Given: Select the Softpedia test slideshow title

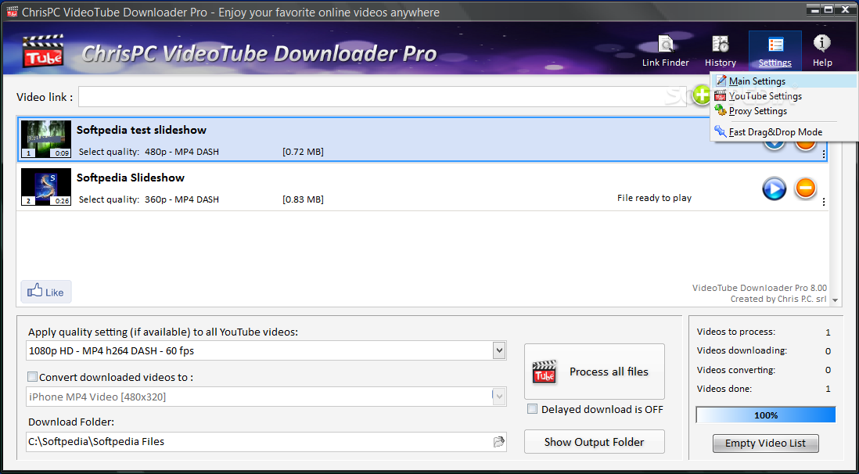Looking at the screenshot, I should click(x=142, y=130).
